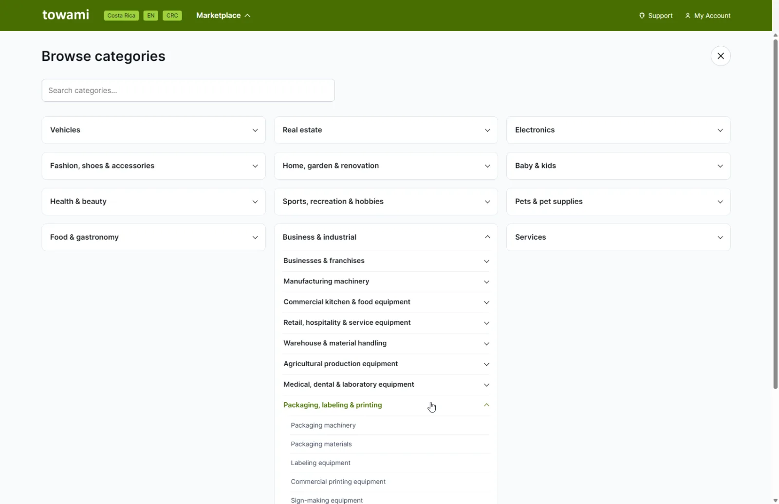779x504 pixels.
Task: Expand Fashion, shoes & accessories
Action: click(x=154, y=166)
